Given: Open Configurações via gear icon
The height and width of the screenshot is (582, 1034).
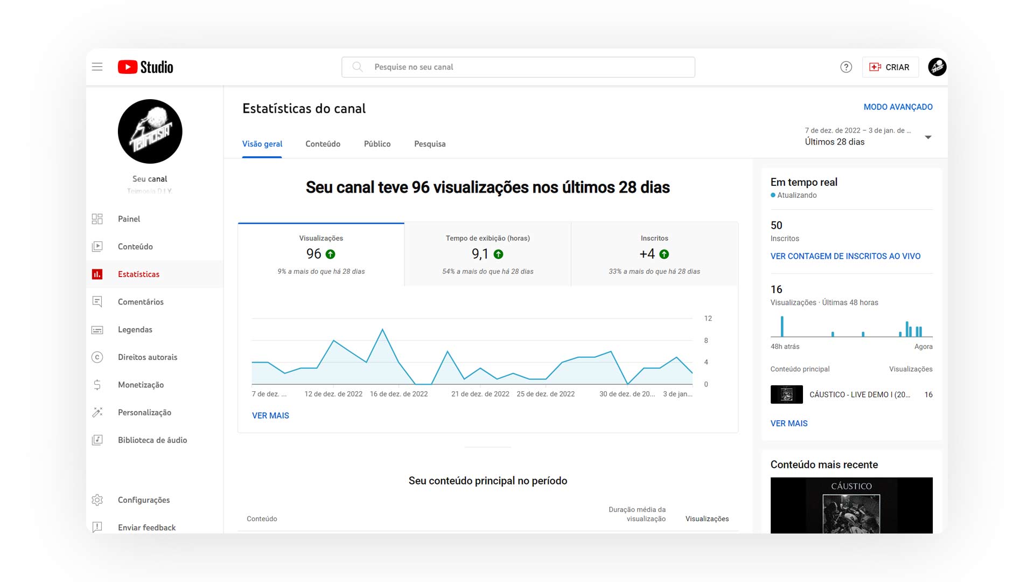Looking at the screenshot, I should [x=97, y=500].
